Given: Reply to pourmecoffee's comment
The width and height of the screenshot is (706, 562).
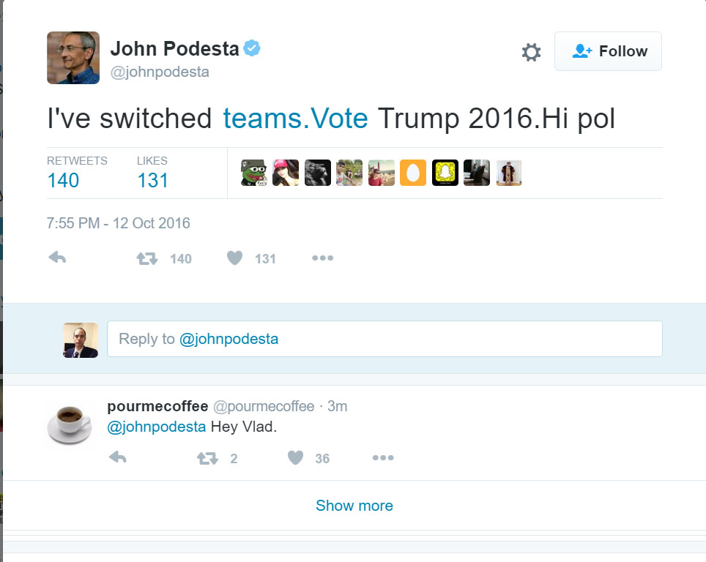Looking at the screenshot, I should 117,458.
